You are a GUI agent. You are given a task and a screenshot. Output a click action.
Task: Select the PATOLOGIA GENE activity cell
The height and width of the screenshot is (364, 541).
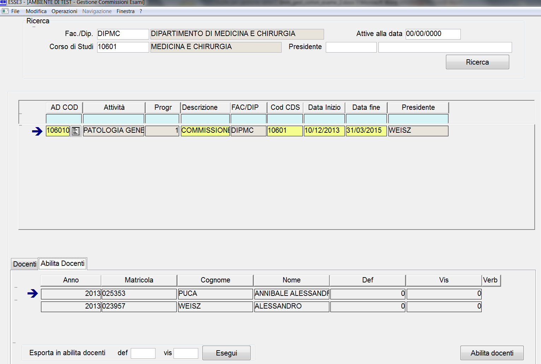[x=113, y=131]
